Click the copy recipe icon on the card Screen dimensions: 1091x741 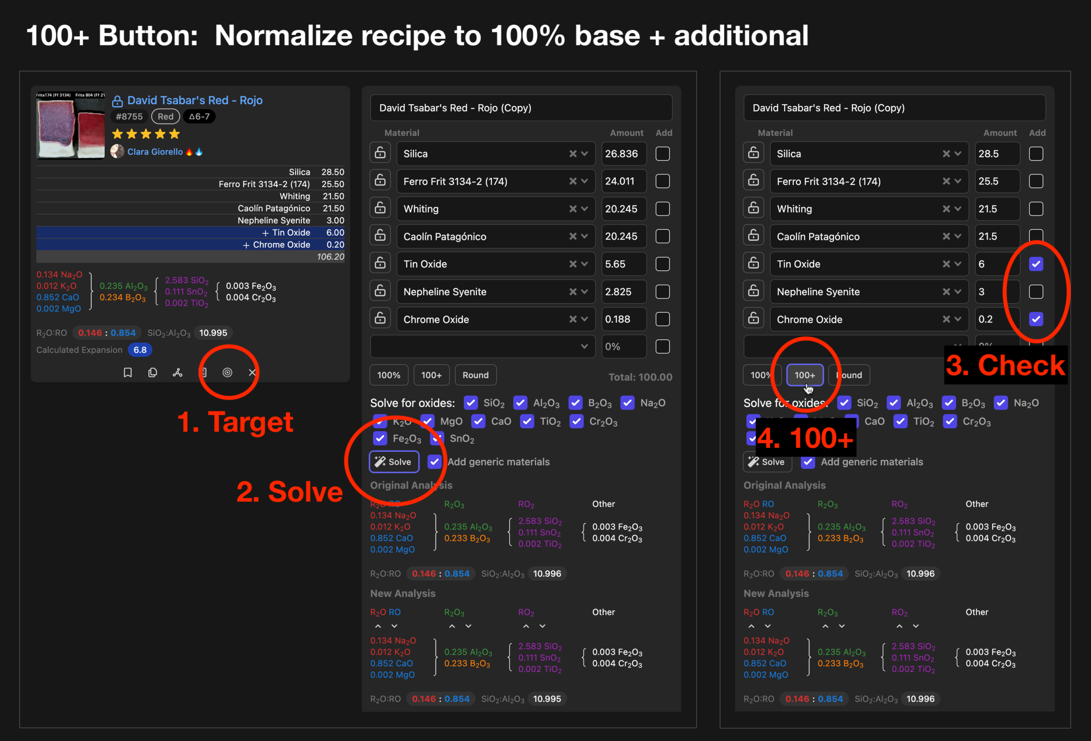pos(153,372)
